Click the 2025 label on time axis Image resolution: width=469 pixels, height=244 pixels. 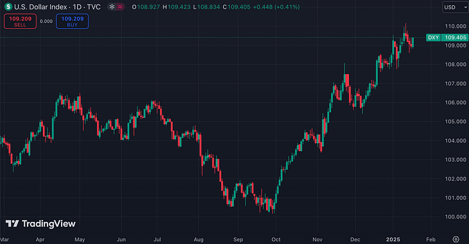point(393,239)
